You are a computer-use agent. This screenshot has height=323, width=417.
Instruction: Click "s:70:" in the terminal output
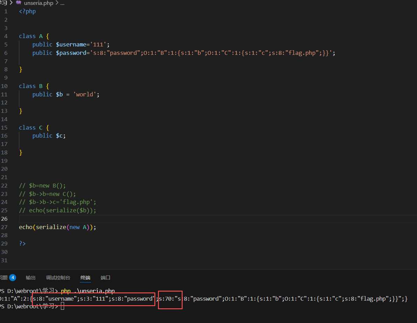166,299
